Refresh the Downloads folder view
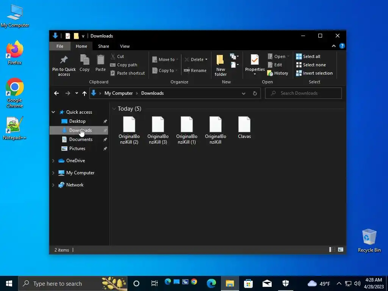Image resolution: width=388 pixels, height=291 pixels. (255, 93)
